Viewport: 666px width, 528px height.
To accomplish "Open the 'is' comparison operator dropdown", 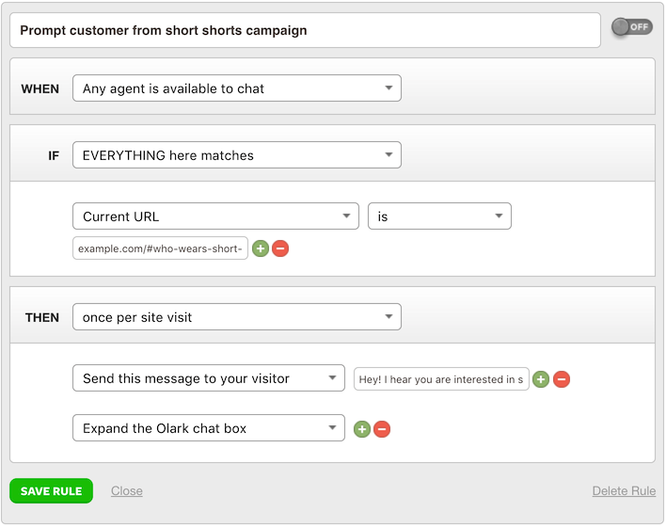I will 439,216.
